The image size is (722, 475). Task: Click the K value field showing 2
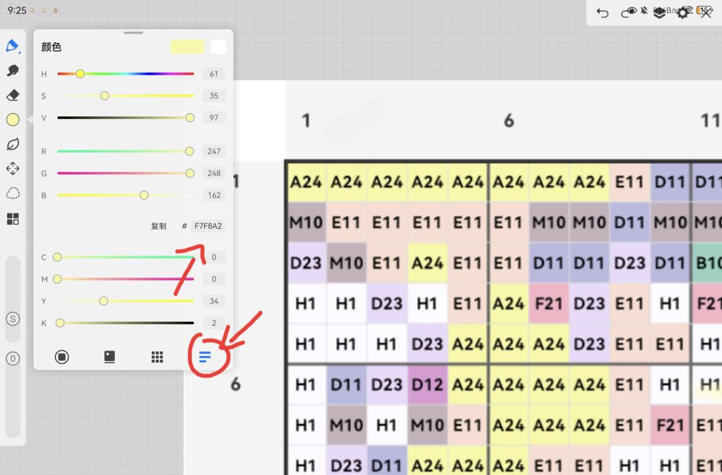(x=214, y=323)
